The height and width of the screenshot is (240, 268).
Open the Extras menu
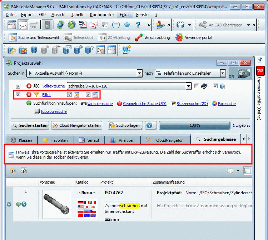click(x=125, y=15)
